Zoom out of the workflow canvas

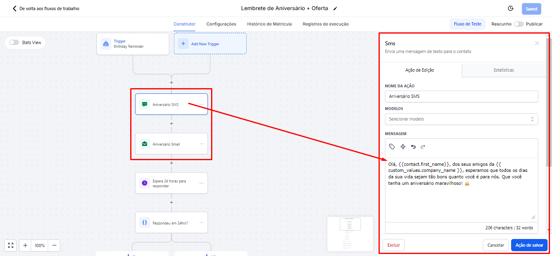(54, 245)
